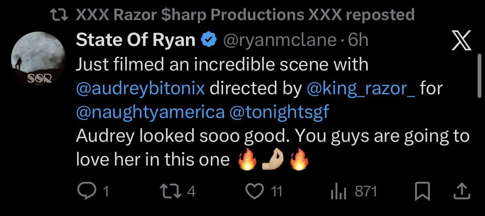Screen dimensions: 485x216
Task: Open the 6h timestamp link
Action: point(358,40)
